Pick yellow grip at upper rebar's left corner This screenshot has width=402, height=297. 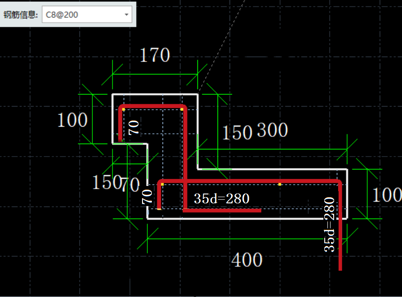pyautogui.click(x=124, y=109)
